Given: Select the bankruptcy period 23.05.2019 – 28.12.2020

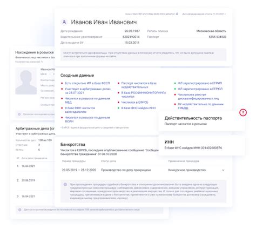Looking at the screenshot, I should coord(79,170).
